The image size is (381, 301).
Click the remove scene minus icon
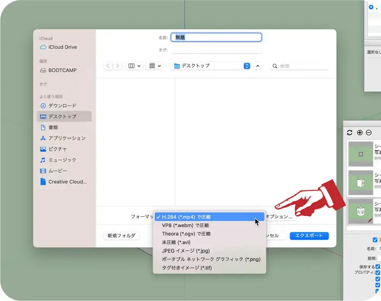click(x=368, y=133)
